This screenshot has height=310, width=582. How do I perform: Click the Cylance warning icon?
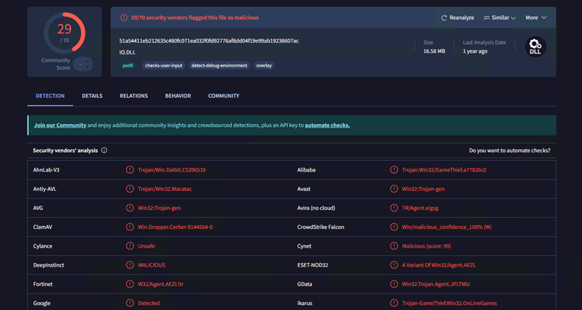coord(130,246)
